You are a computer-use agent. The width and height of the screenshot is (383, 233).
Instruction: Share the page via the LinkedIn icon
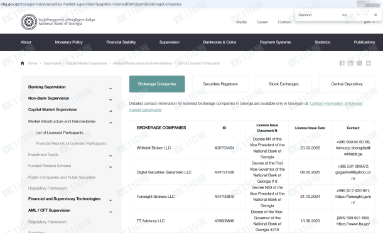coord(351,63)
